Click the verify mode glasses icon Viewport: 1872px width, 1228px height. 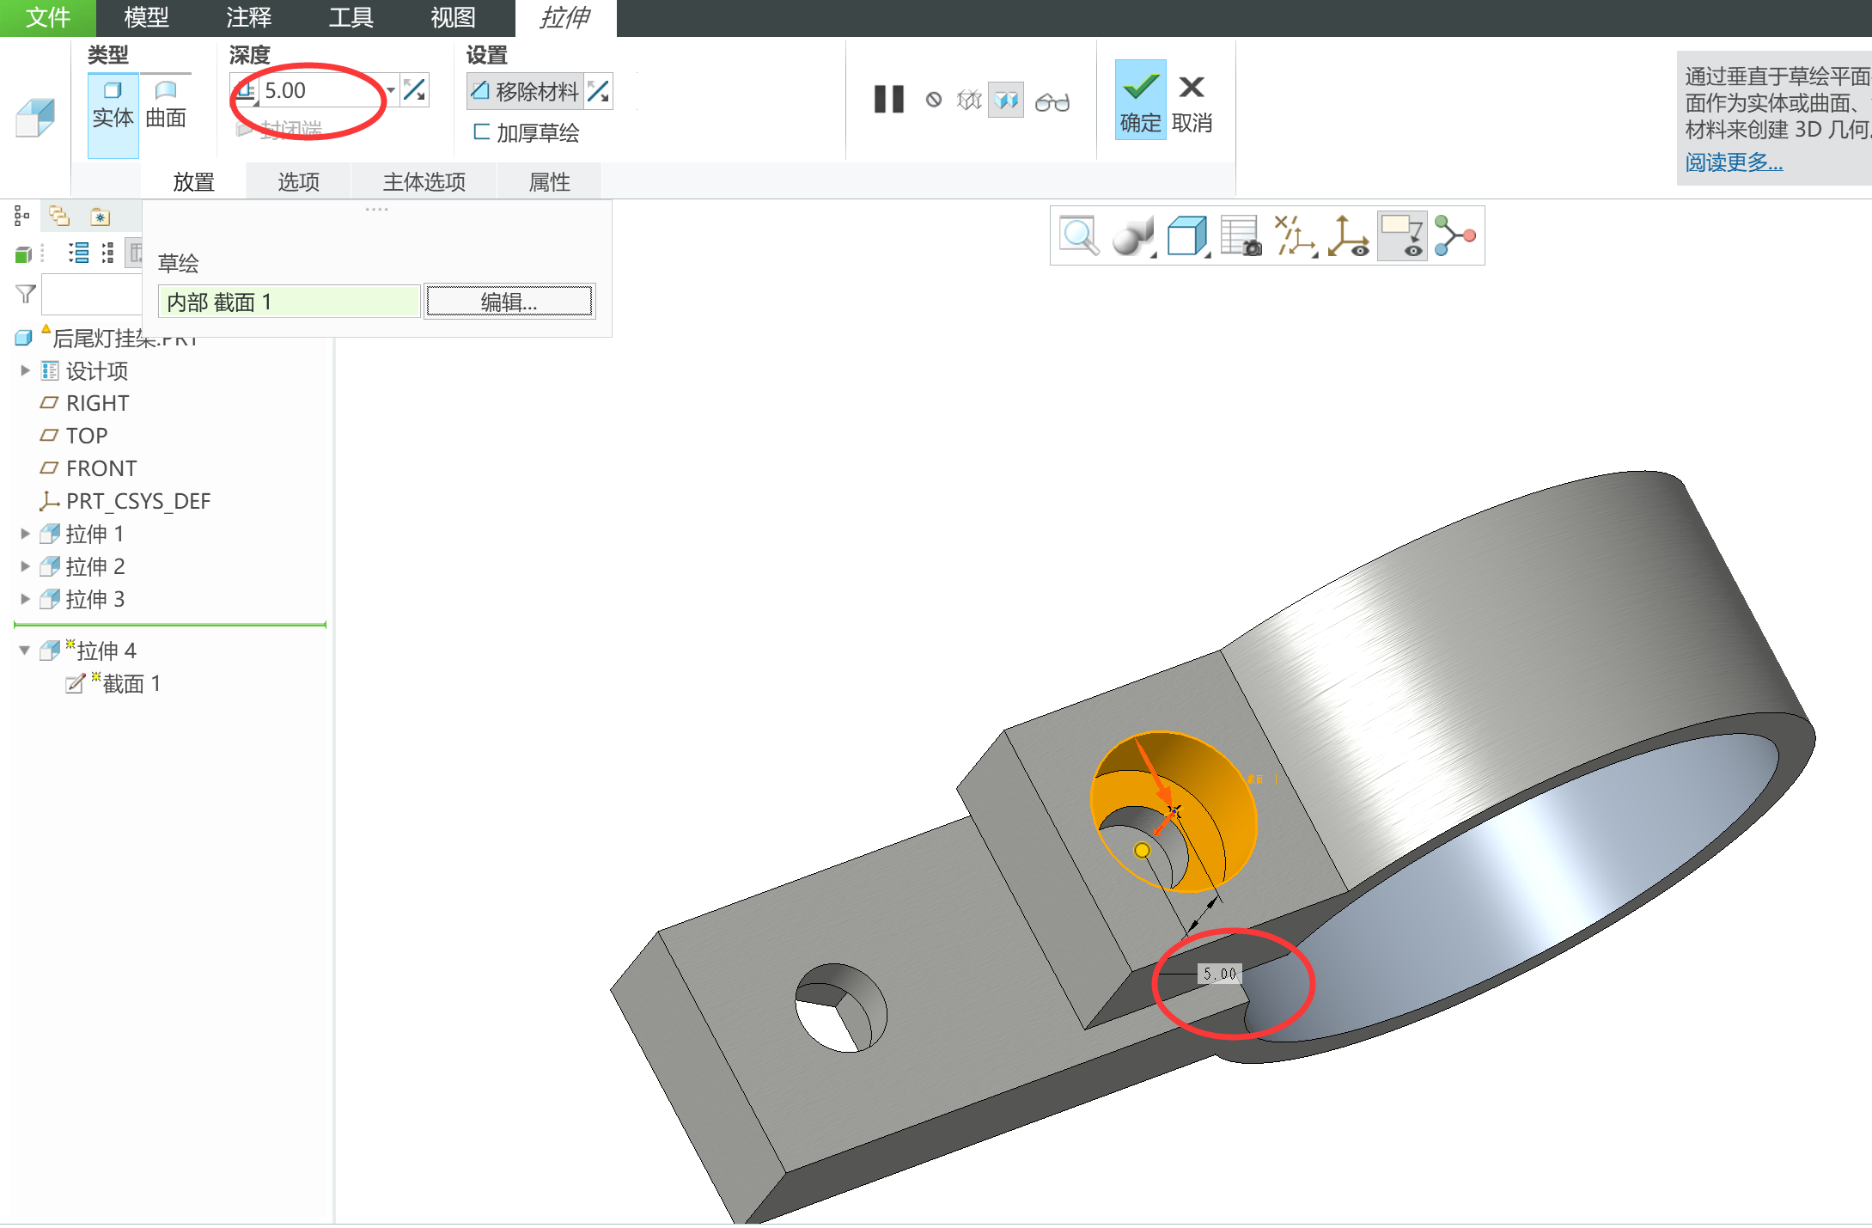(x=1052, y=102)
